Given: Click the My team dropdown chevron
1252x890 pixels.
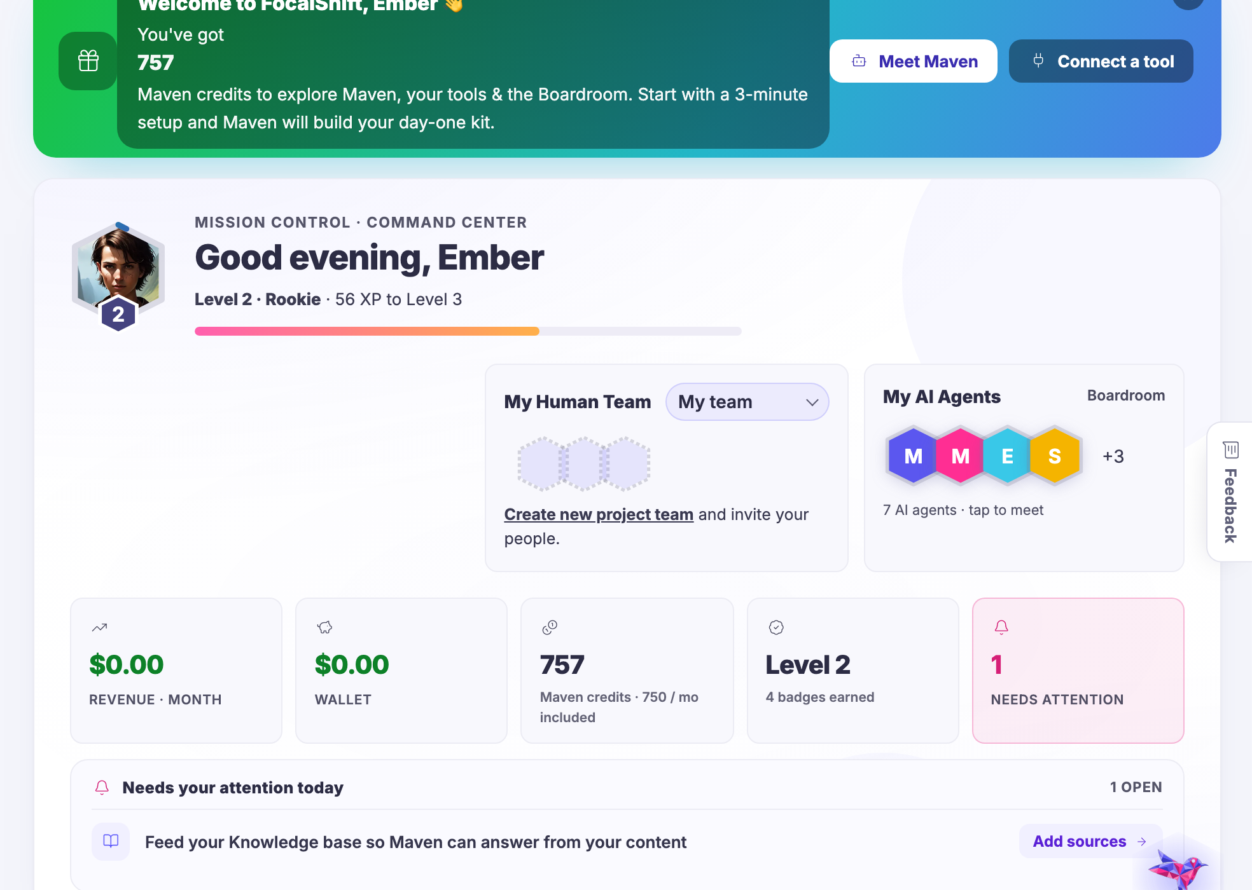Looking at the screenshot, I should coord(812,402).
